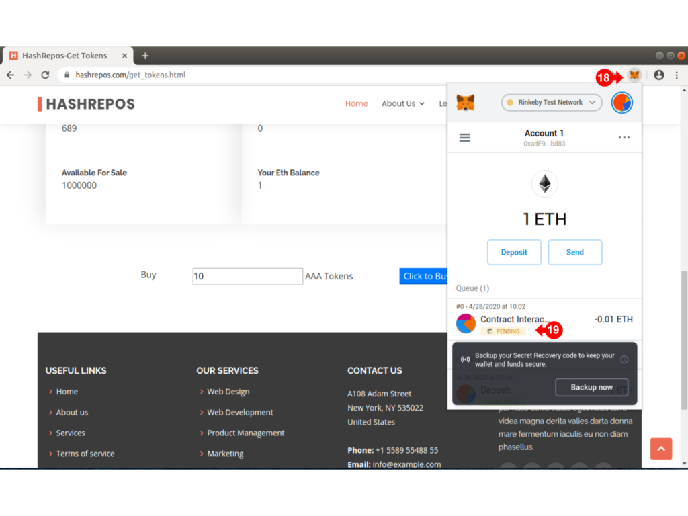Click the Send button in MetaMask
The height and width of the screenshot is (516, 688).
pyautogui.click(x=575, y=253)
